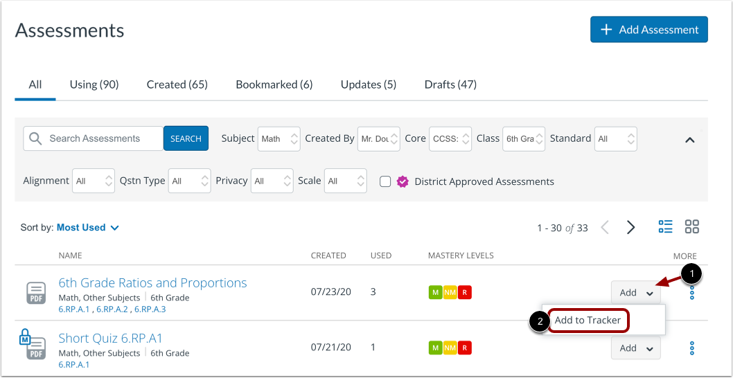733x378 pixels.
Task: Click the NAME column header
Action: pos(70,255)
